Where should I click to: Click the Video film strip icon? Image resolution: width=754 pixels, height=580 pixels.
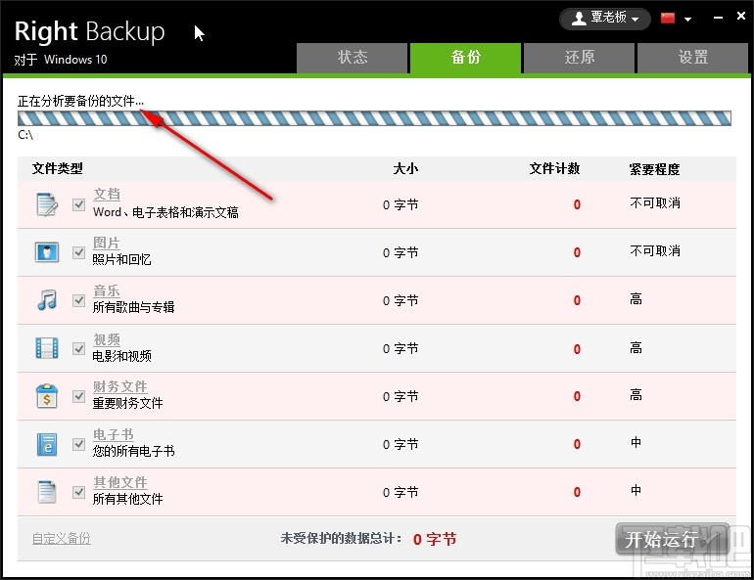pos(47,348)
